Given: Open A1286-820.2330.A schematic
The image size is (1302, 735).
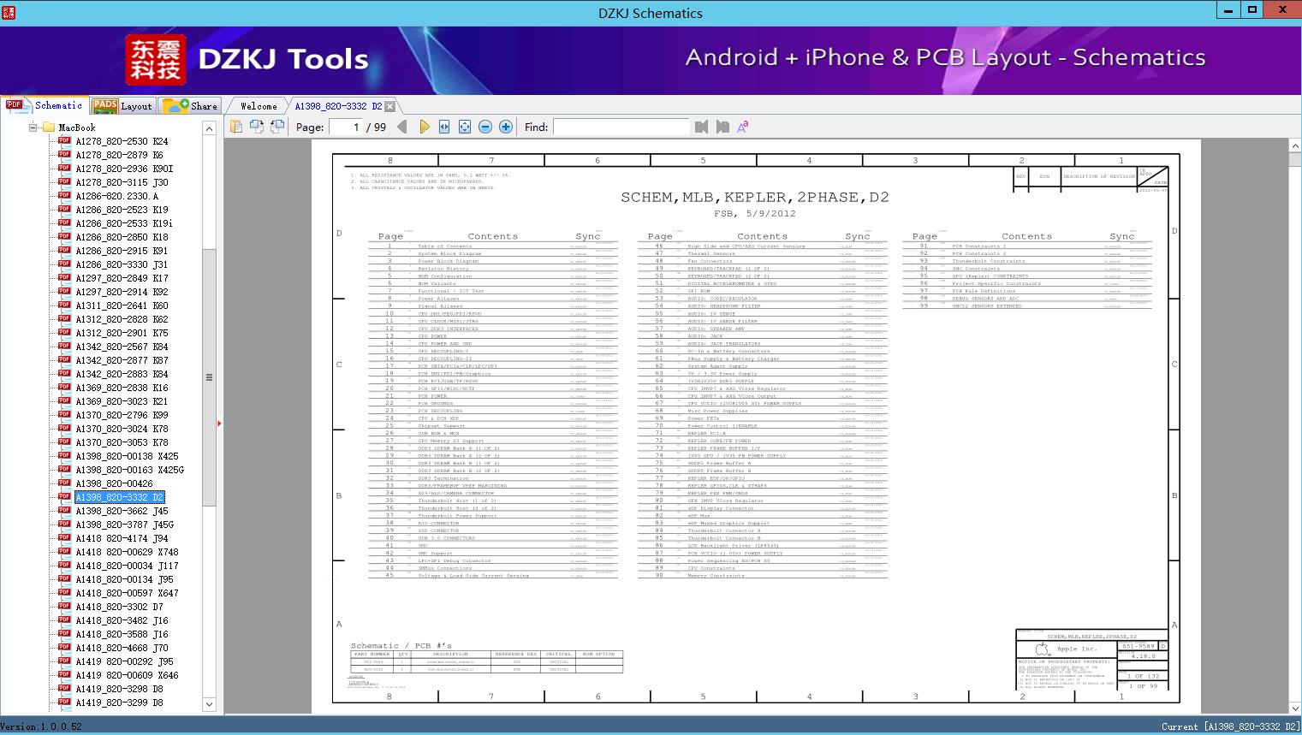Looking at the screenshot, I should coord(117,196).
